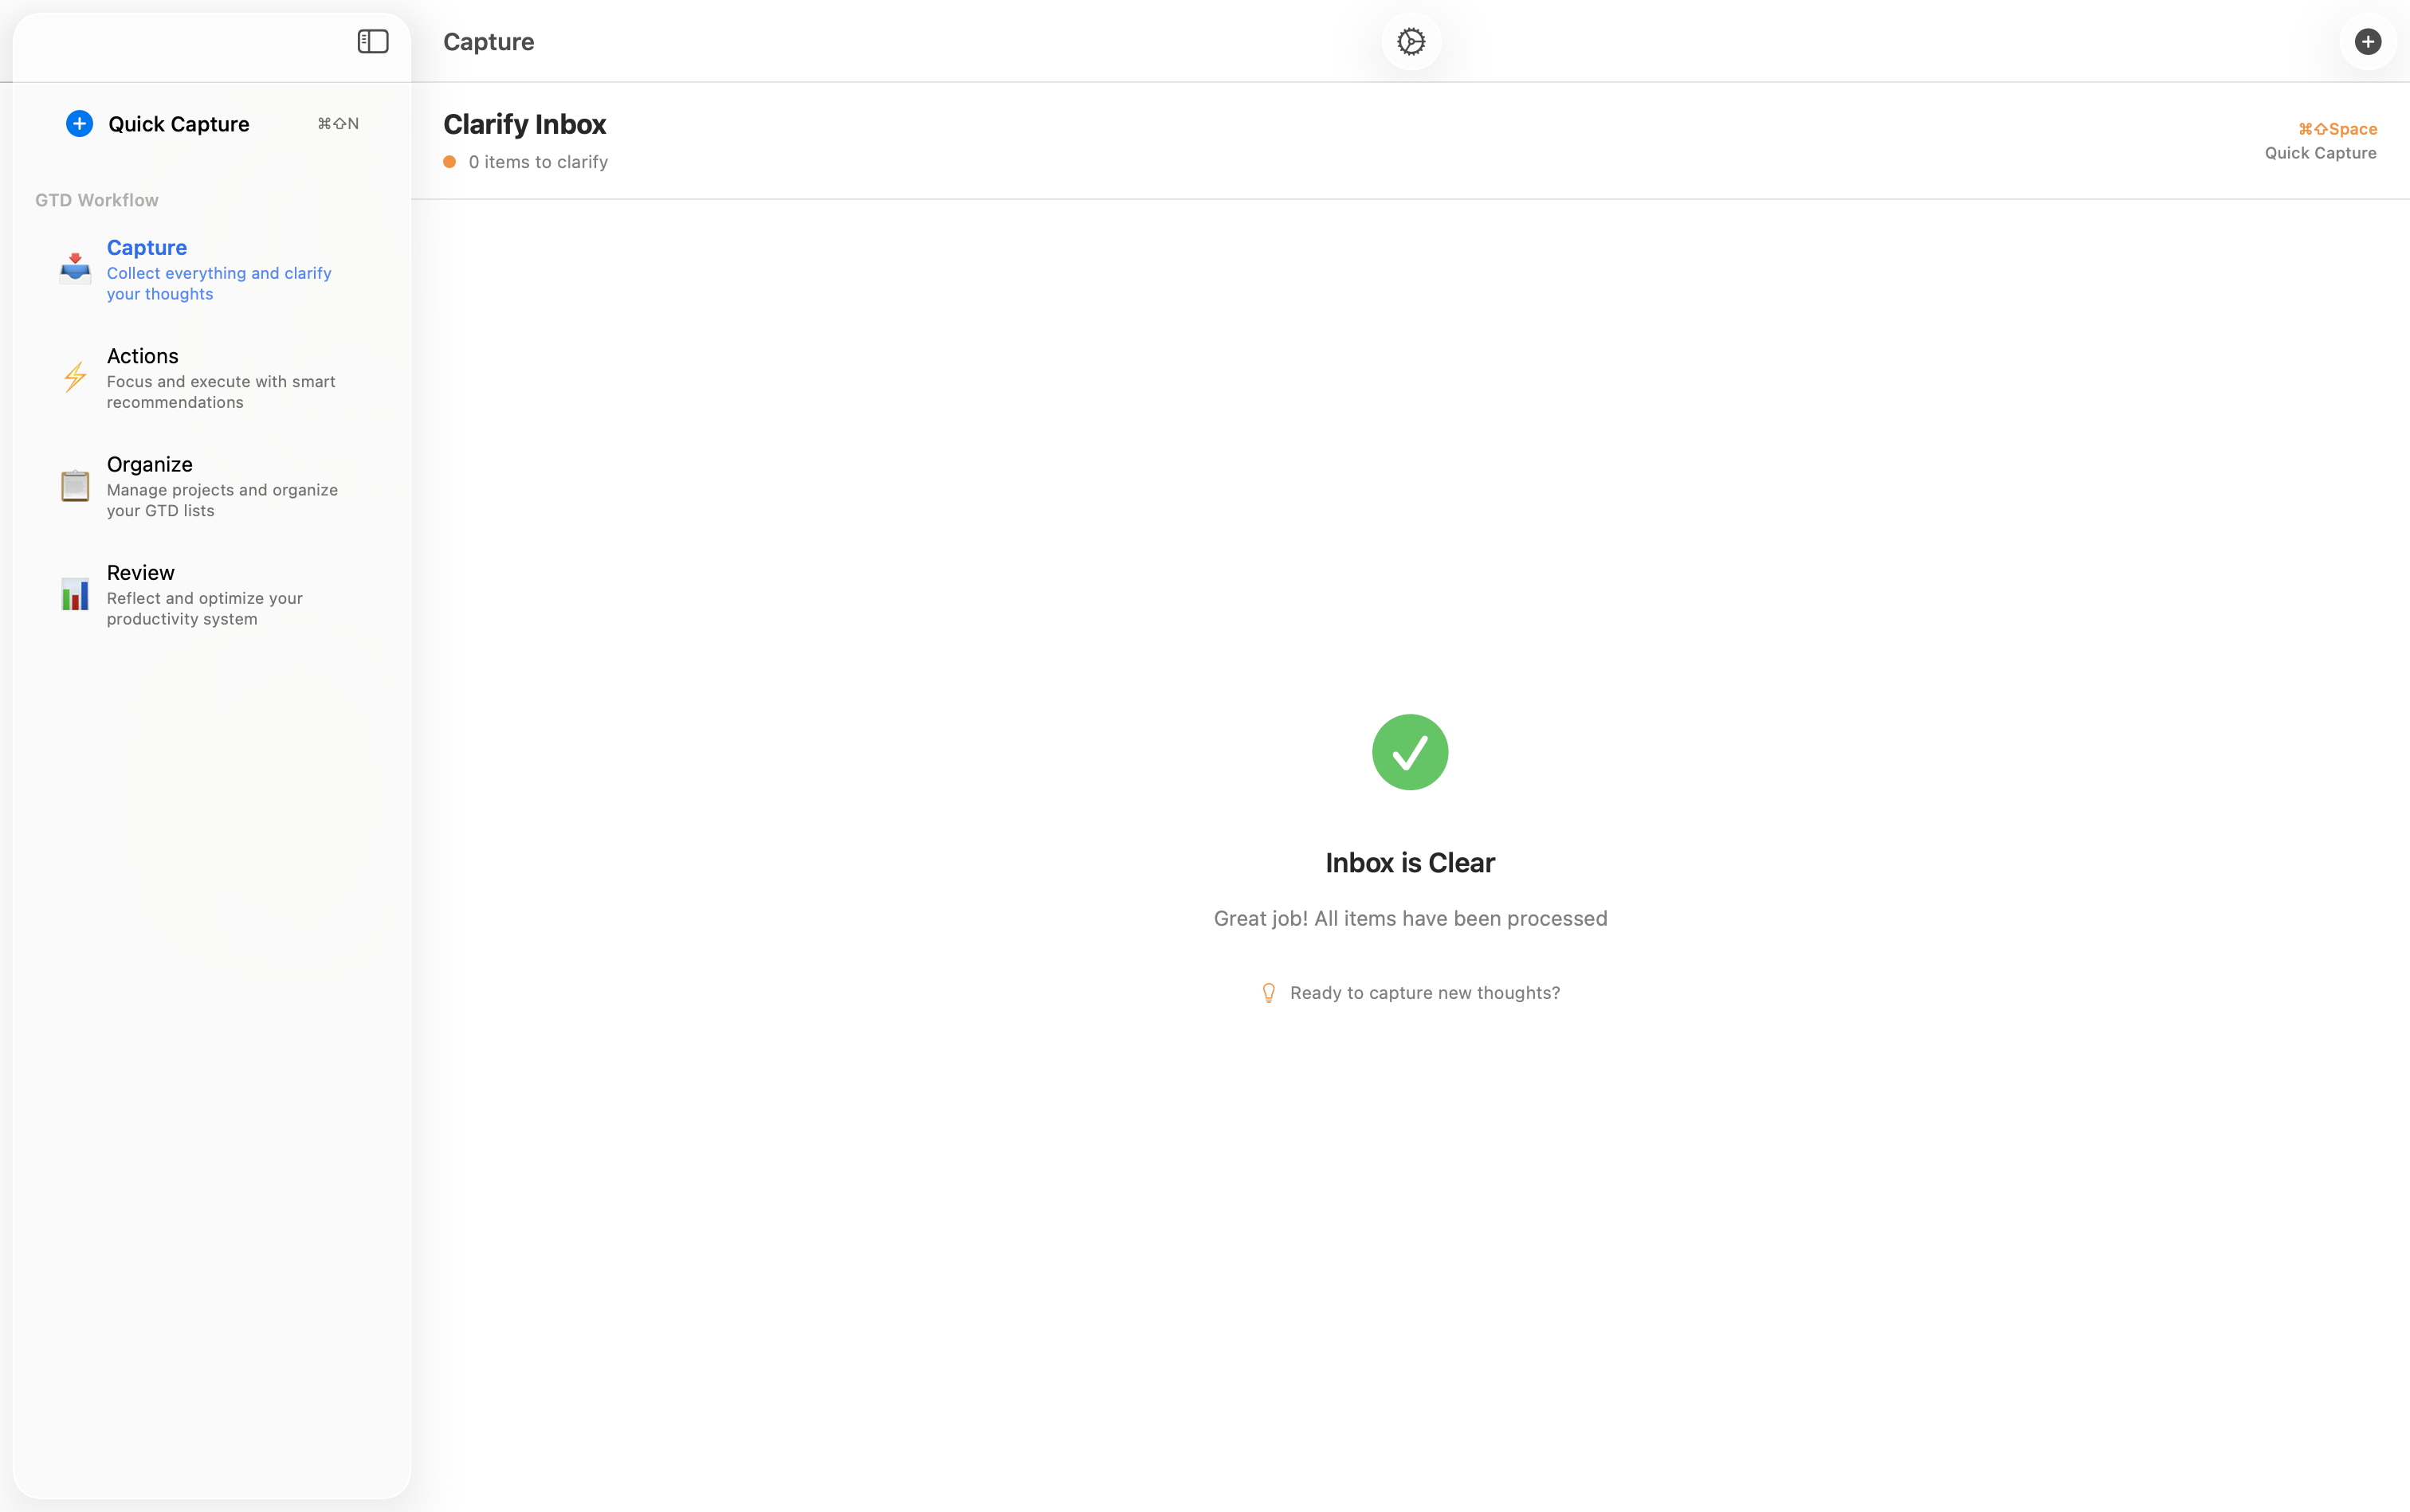The image size is (2410, 1512).
Task: Click the Review bar chart icon
Action: tap(74, 594)
